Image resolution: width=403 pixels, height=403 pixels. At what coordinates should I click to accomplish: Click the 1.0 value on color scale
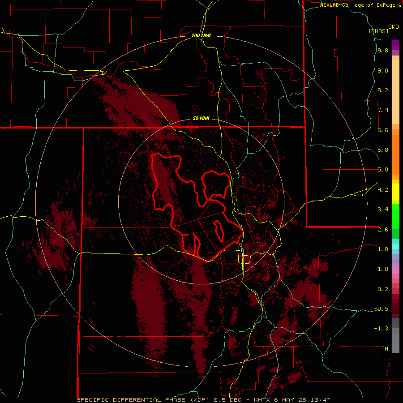click(x=383, y=269)
